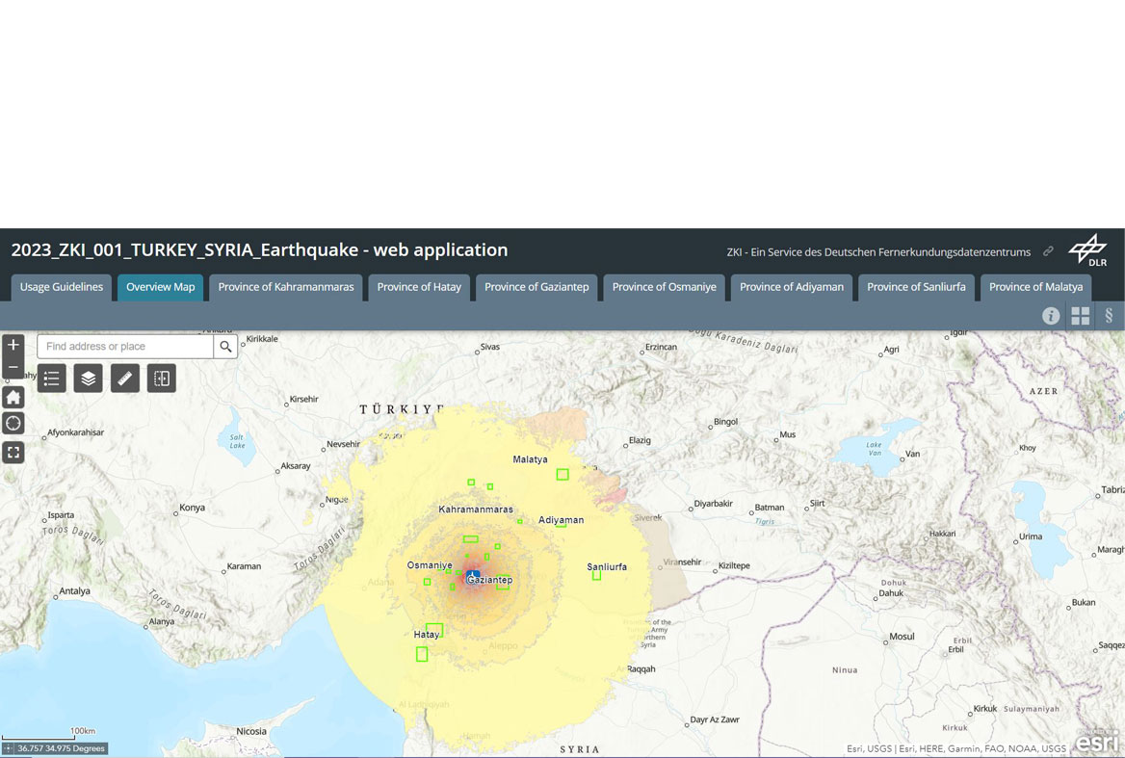1125x758 pixels.
Task: Open Province of Kahramanmaras tab
Action: [x=286, y=287]
